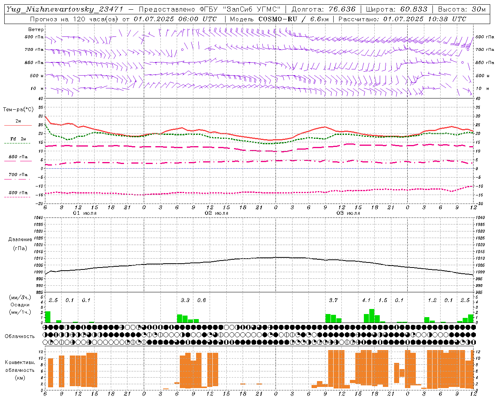Click the 'Давление' pressure panel label

(20, 240)
